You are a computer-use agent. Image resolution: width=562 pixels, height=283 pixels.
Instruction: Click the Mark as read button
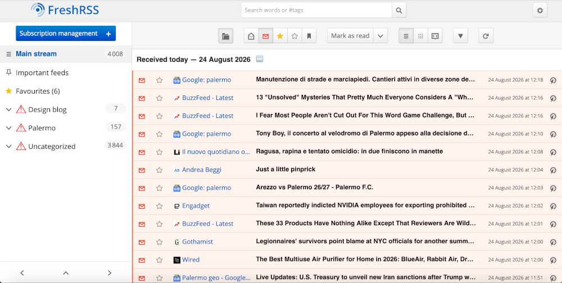click(x=350, y=36)
